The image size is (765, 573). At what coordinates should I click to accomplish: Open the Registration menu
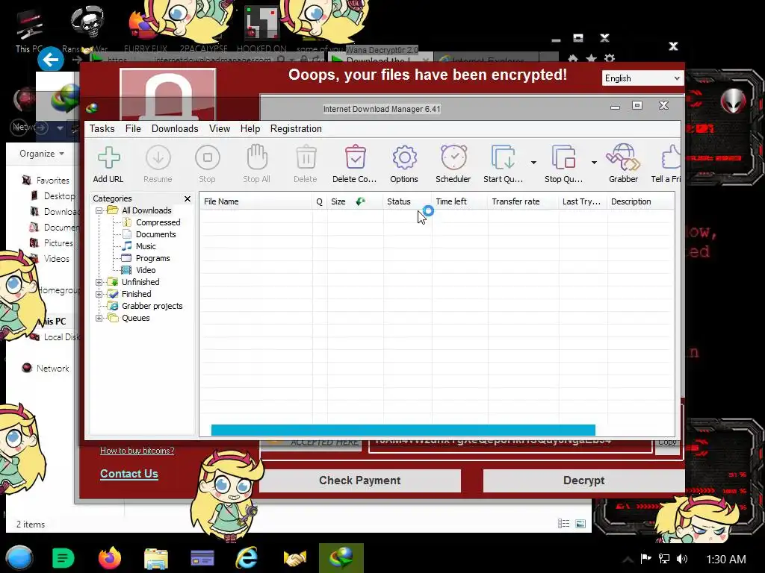[x=296, y=128]
